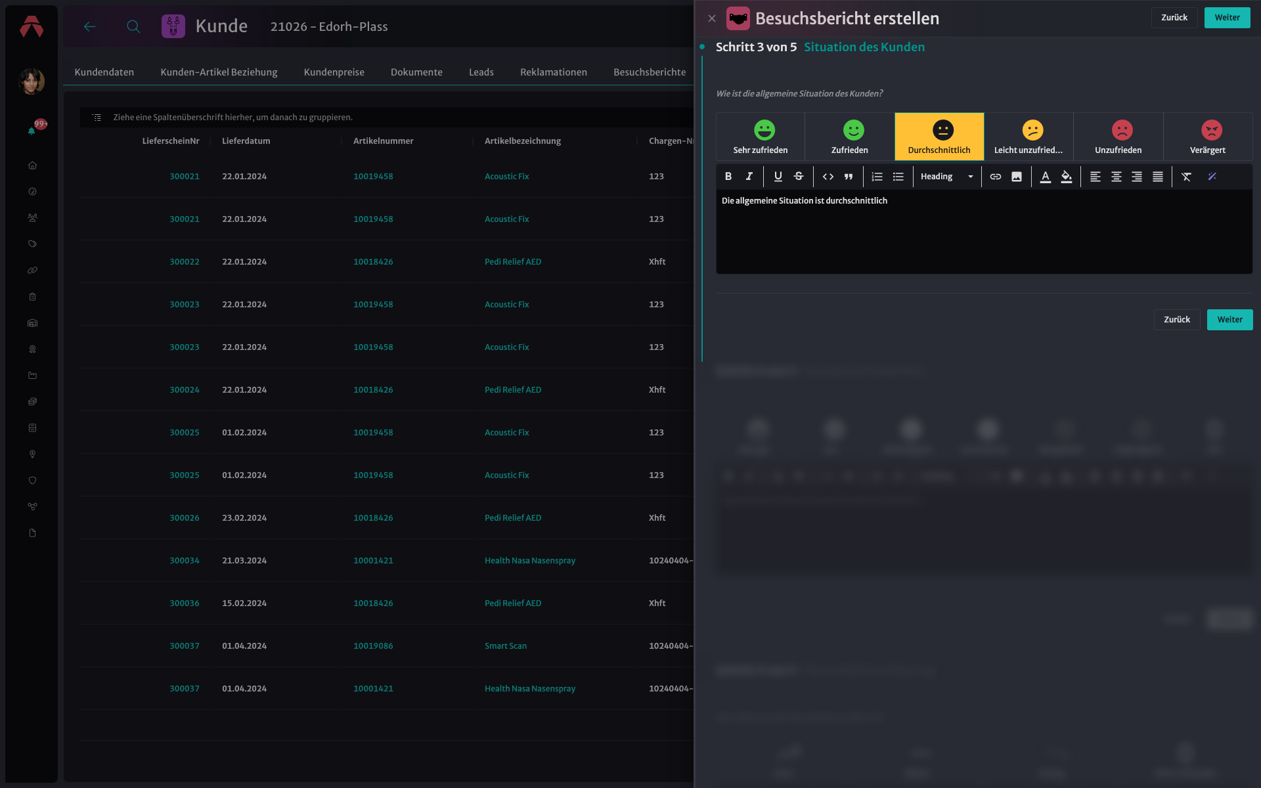The height and width of the screenshot is (788, 1261).
Task: Open the text color picker
Action: (1046, 177)
